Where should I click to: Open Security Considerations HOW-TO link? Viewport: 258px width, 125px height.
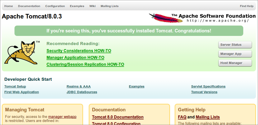click(79, 51)
